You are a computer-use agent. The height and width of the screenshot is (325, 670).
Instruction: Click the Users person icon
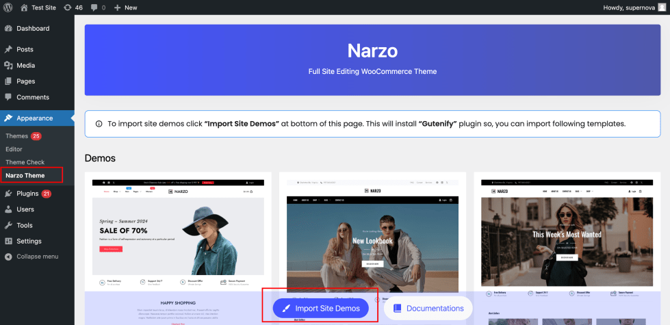pyautogui.click(x=8, y=209)
